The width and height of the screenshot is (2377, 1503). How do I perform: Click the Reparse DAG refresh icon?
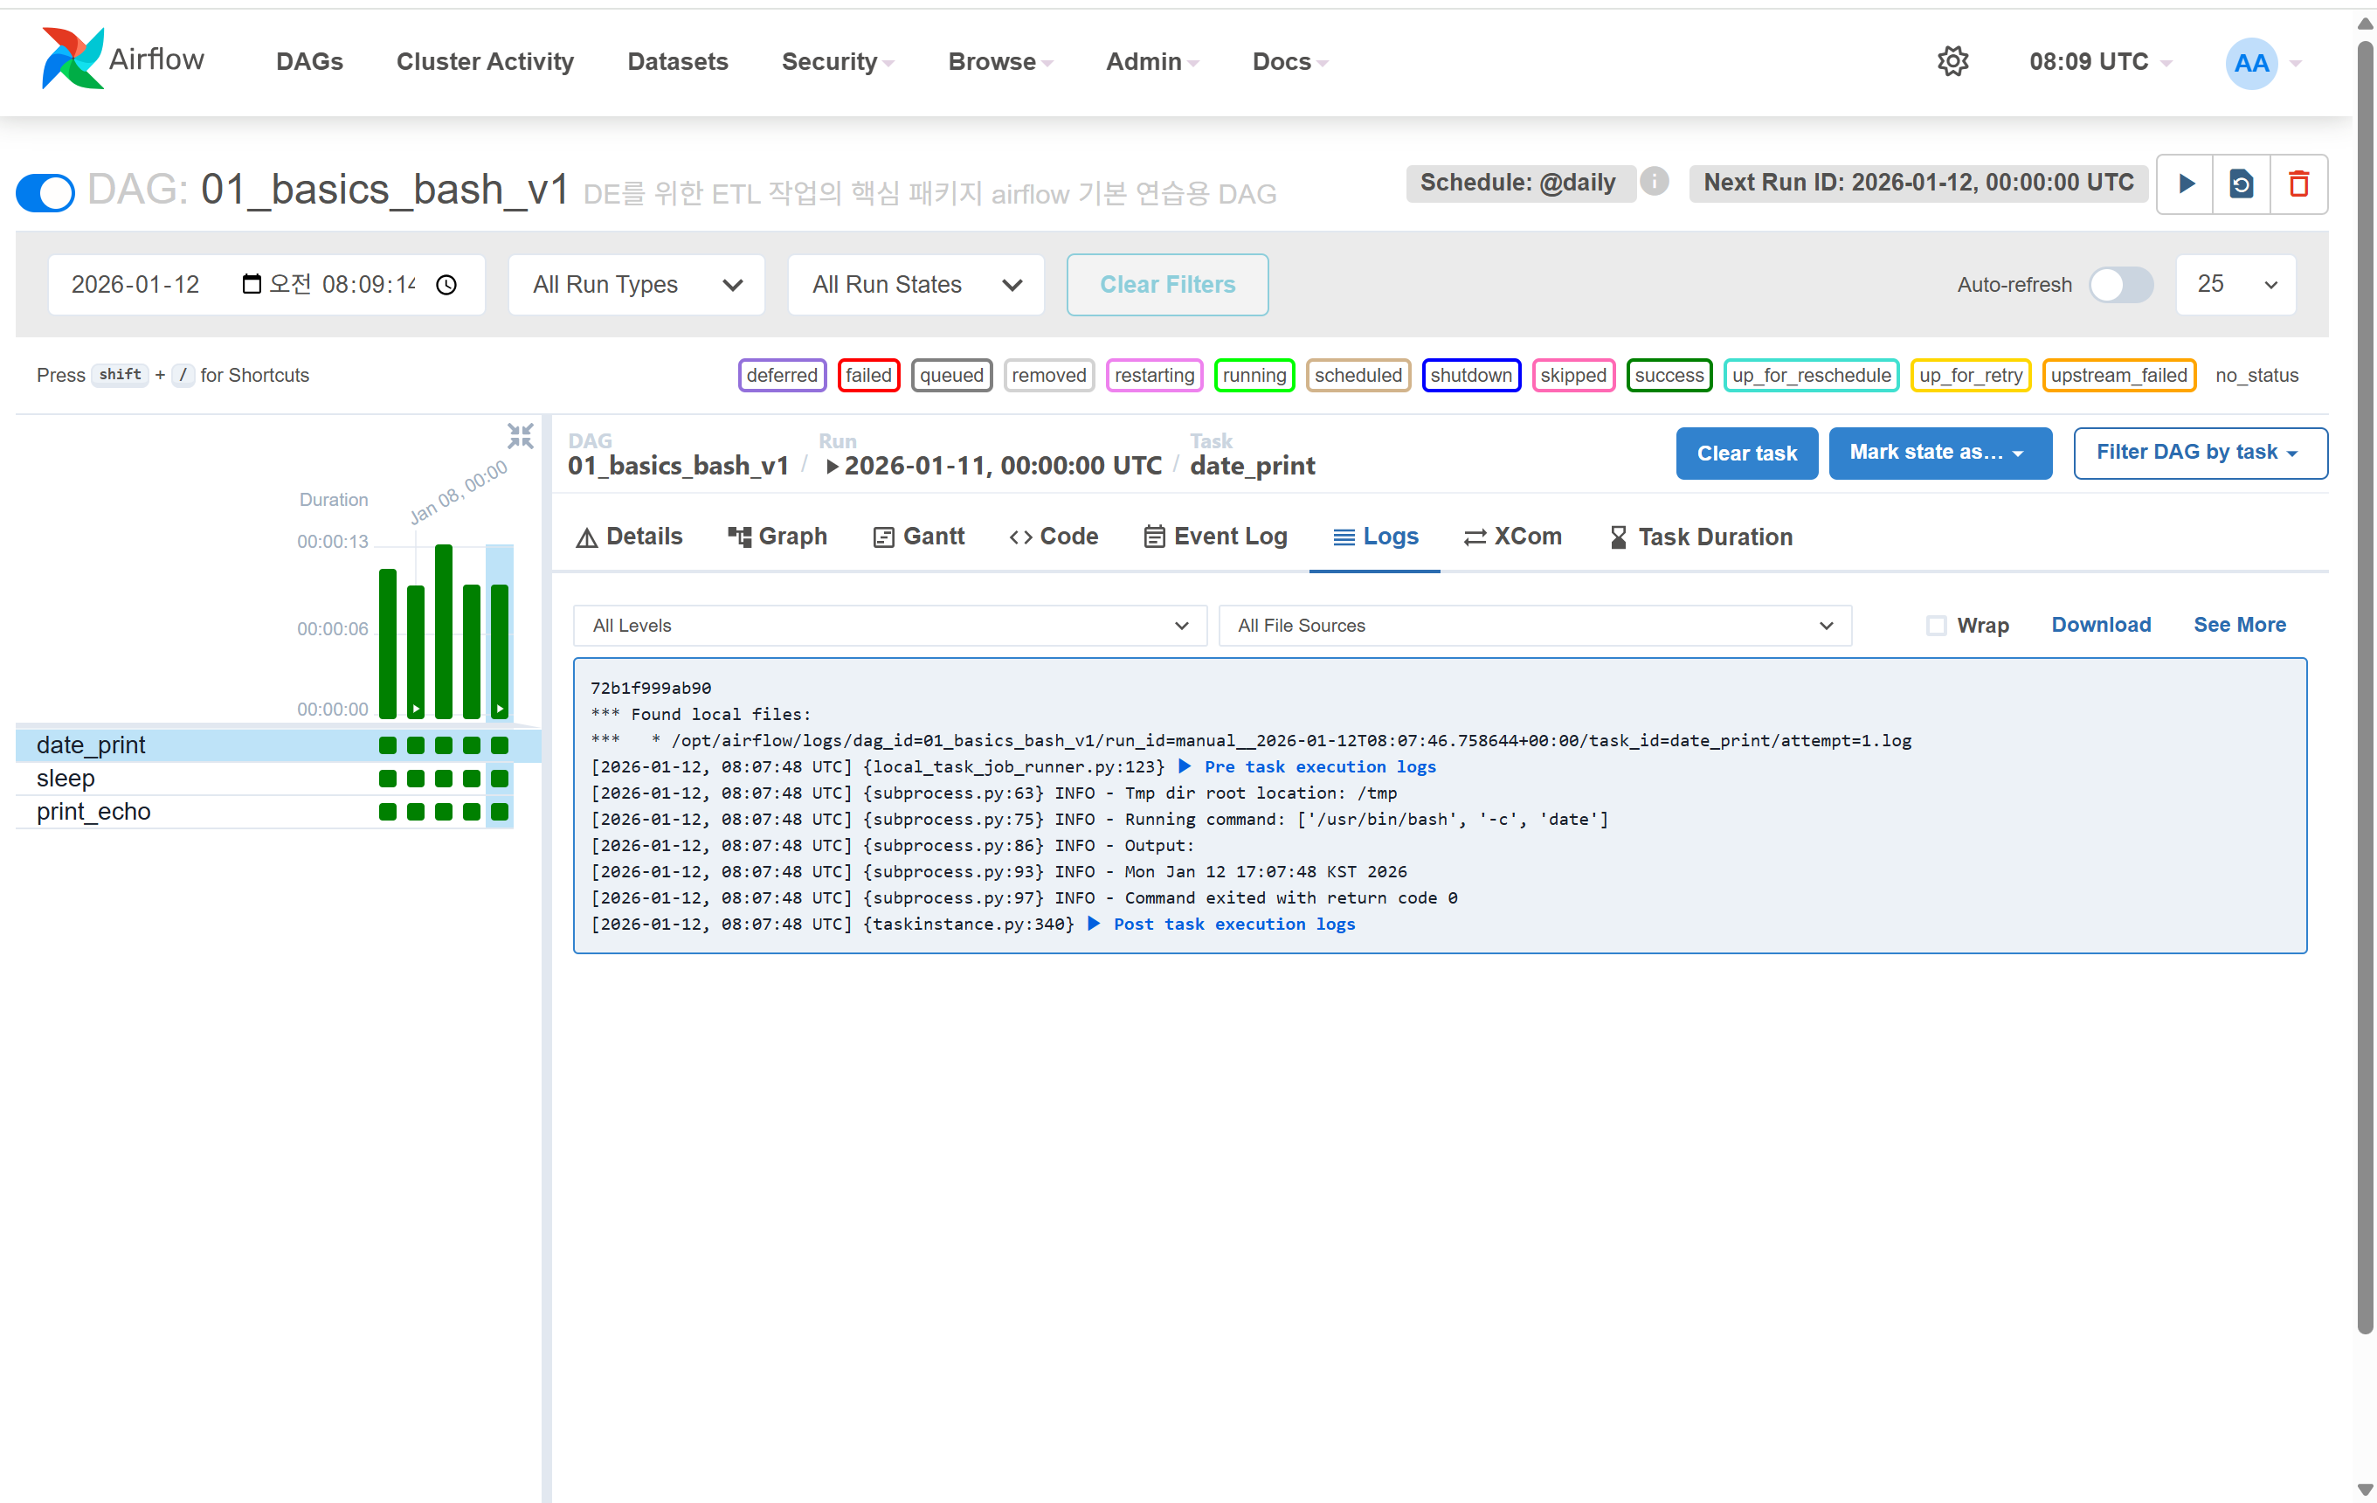pyautogui.click(x=2241, y=184)
